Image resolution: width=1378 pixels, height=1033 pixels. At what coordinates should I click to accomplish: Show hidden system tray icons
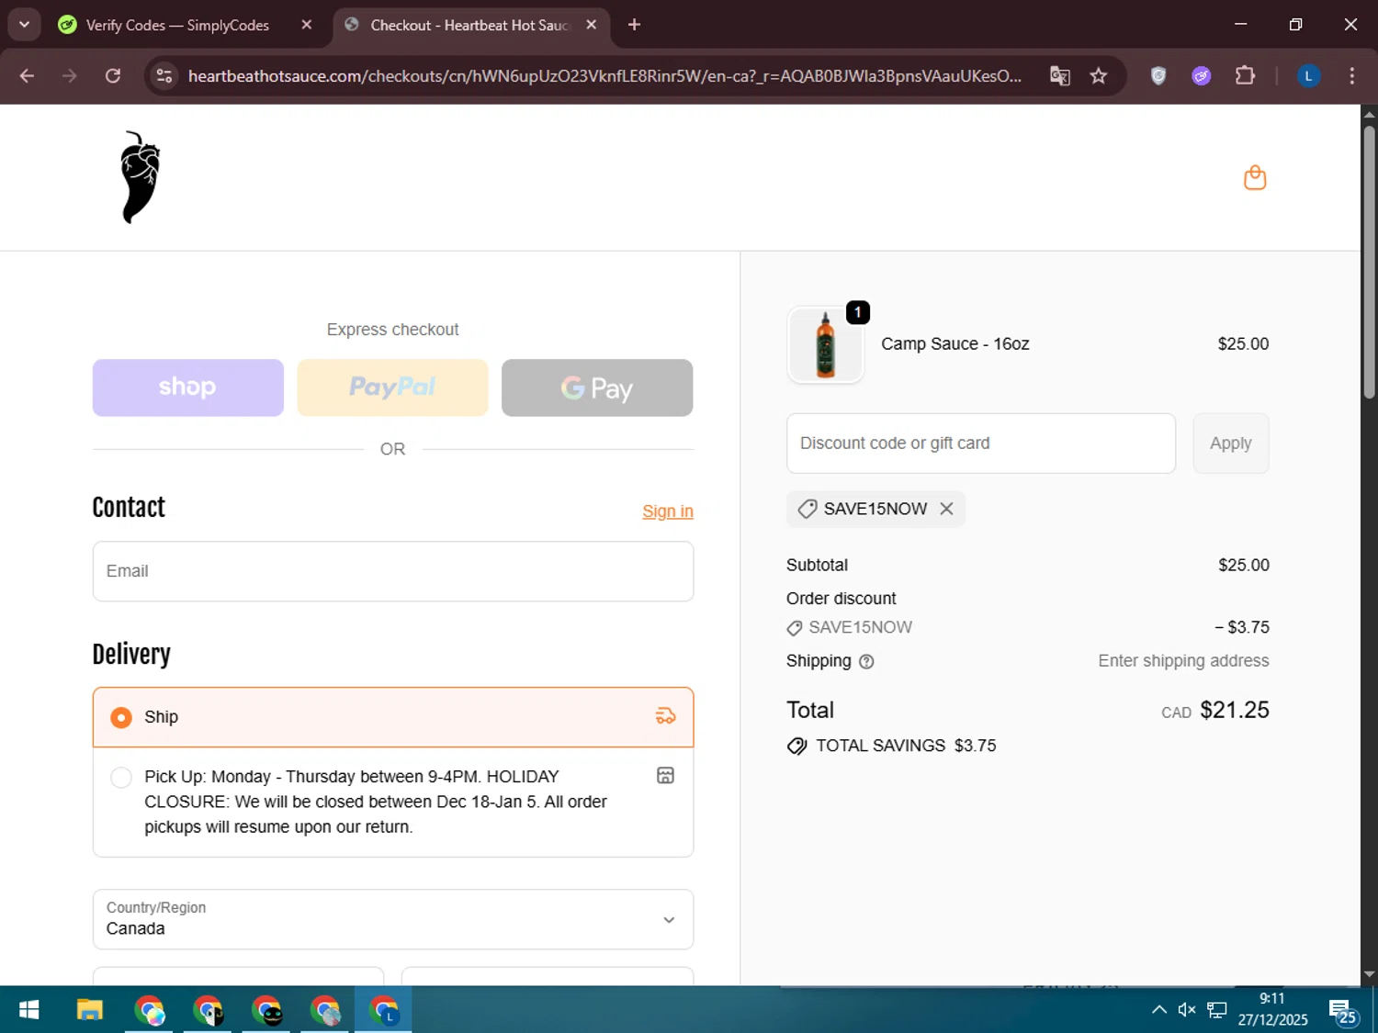(x=1159, y=1010)
